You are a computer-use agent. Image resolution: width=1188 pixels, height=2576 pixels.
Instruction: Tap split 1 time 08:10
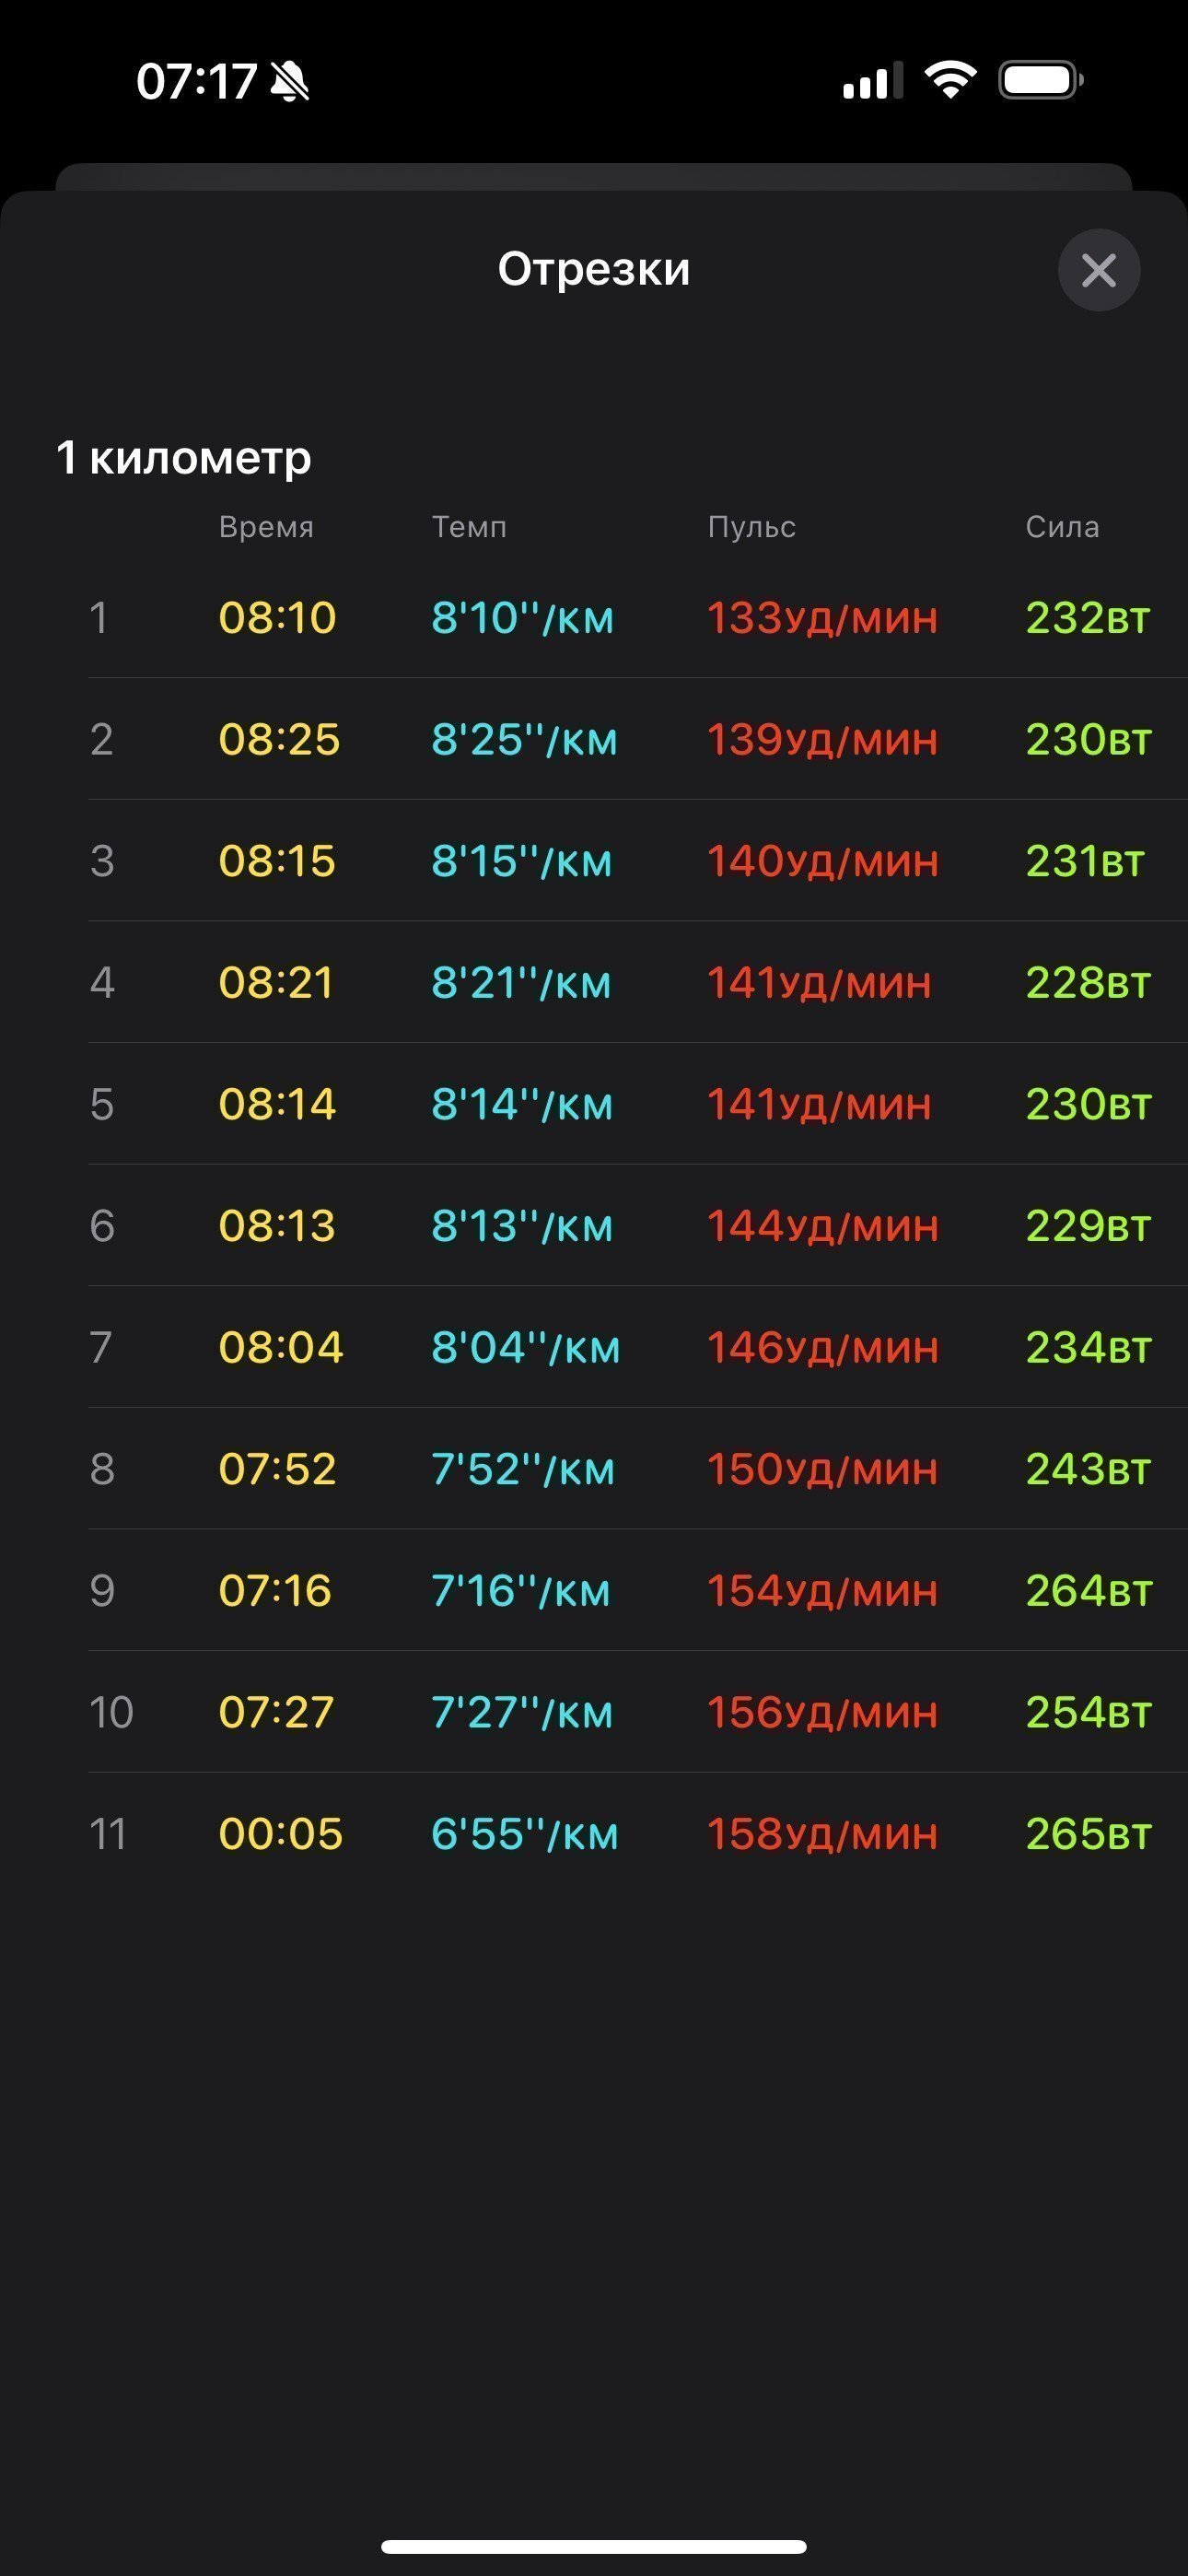tap(277, 617)
